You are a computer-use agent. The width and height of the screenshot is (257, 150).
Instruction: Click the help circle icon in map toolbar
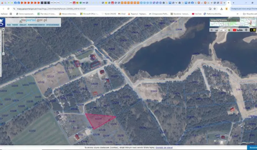click(246, 30)
